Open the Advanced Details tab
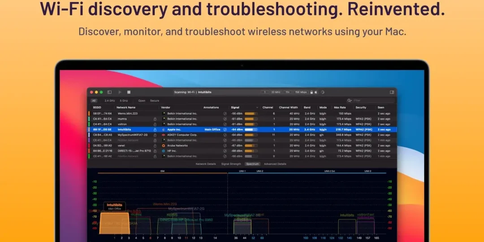484x242 pixels. click(x=275, y=164)
